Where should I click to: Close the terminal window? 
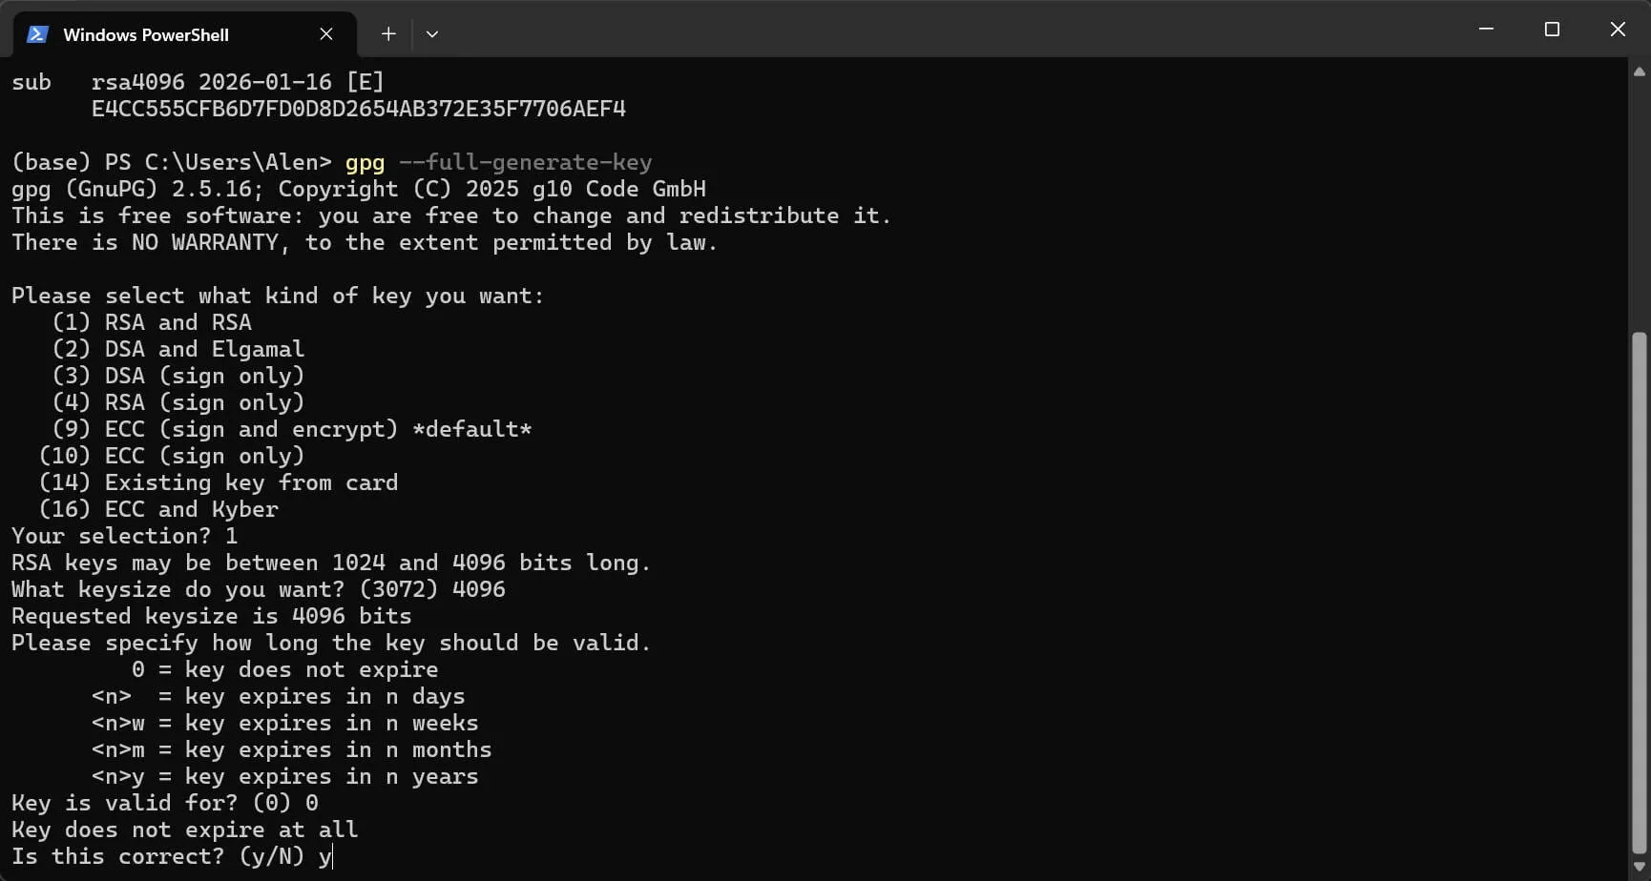point(1618,30)
